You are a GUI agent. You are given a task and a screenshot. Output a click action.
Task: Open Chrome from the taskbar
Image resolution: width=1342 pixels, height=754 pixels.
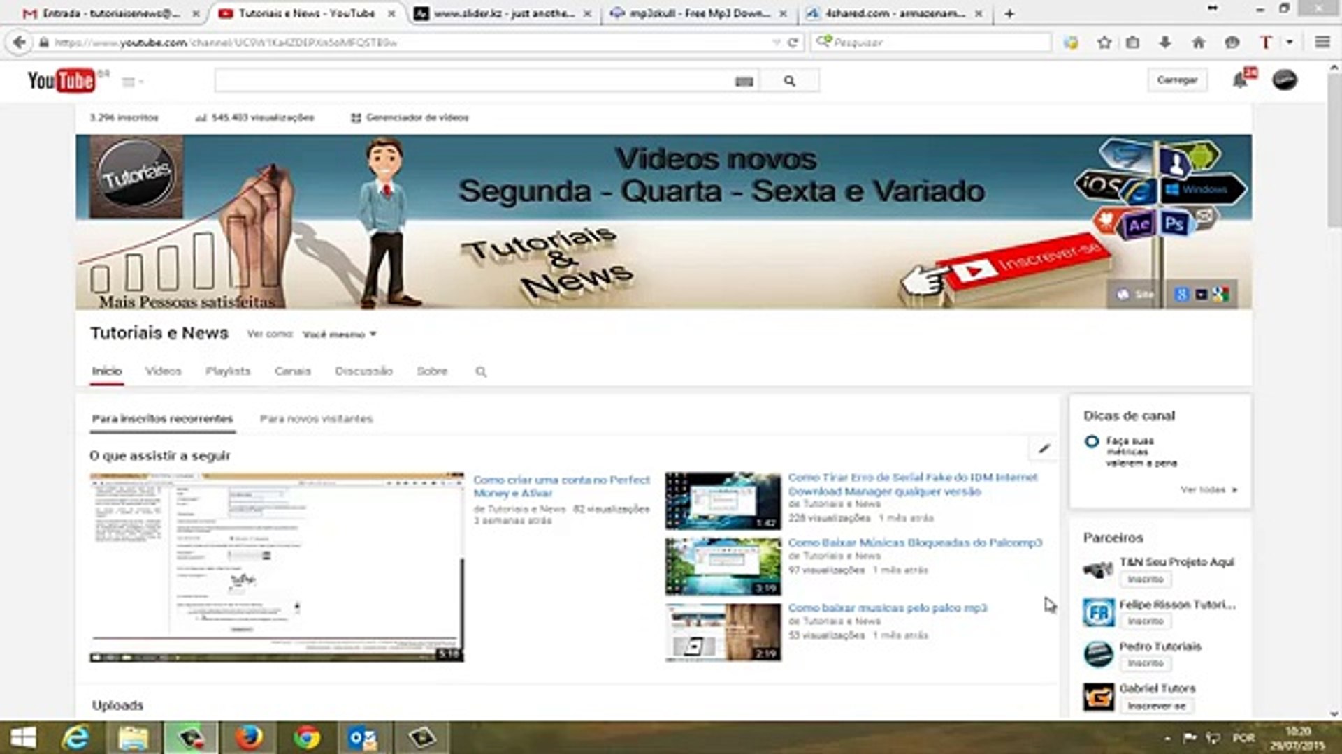point(306,738)
